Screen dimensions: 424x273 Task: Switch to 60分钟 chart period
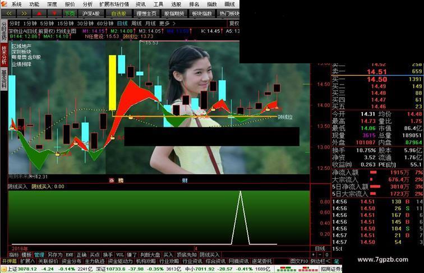tap(105, 24)
